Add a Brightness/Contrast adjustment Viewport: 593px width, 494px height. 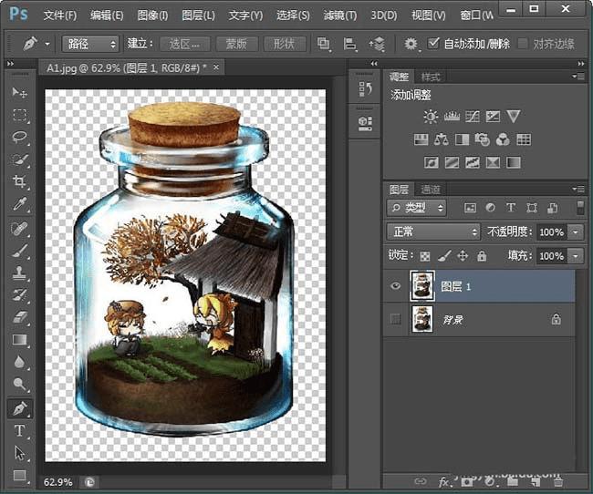click(x=431, y=117)
